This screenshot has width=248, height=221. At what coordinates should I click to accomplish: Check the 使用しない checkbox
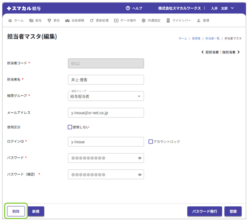[x=70, y=127]
